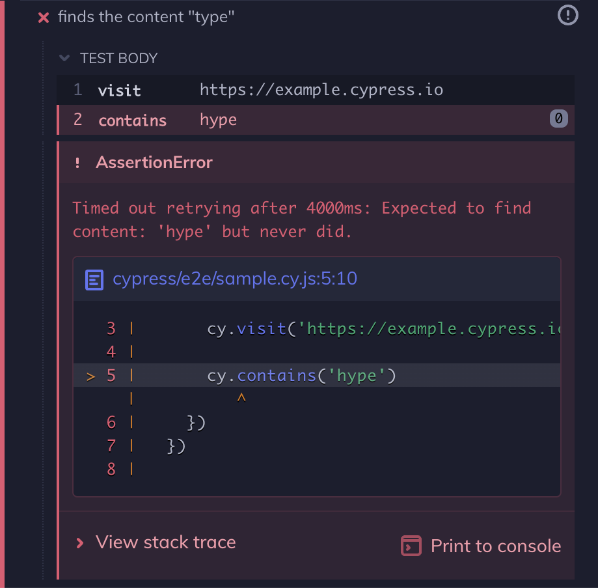The width and height of the screenshot is (598, 588).
Task: Collapse the TEST BODY section
Action: [x=64, y=58]
